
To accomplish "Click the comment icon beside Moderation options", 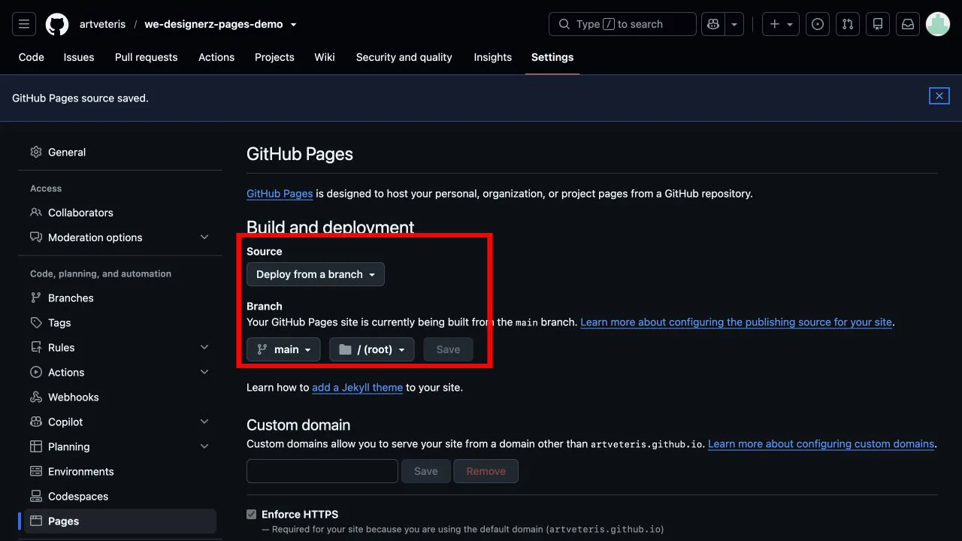I will point(36,237).
